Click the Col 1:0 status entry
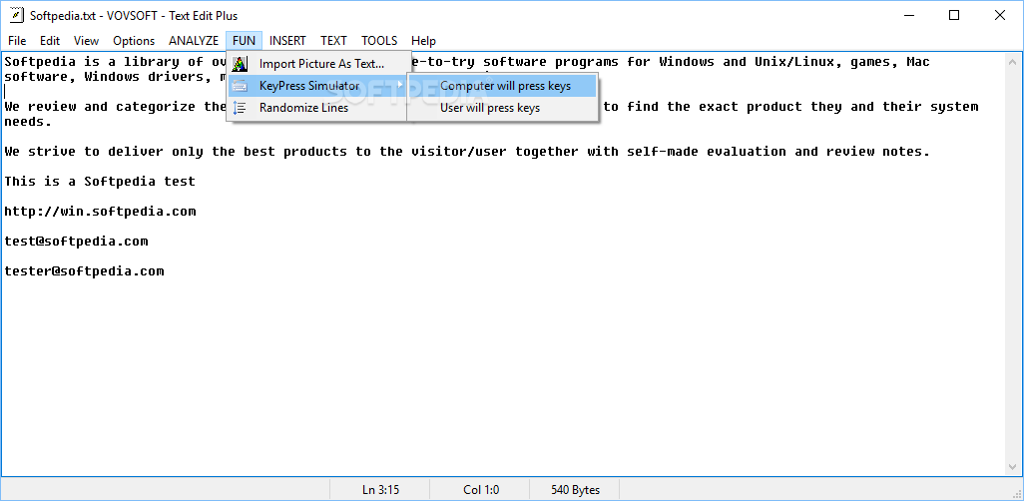Viewport: 1024px width, 501px height. (x=481, y=490)
